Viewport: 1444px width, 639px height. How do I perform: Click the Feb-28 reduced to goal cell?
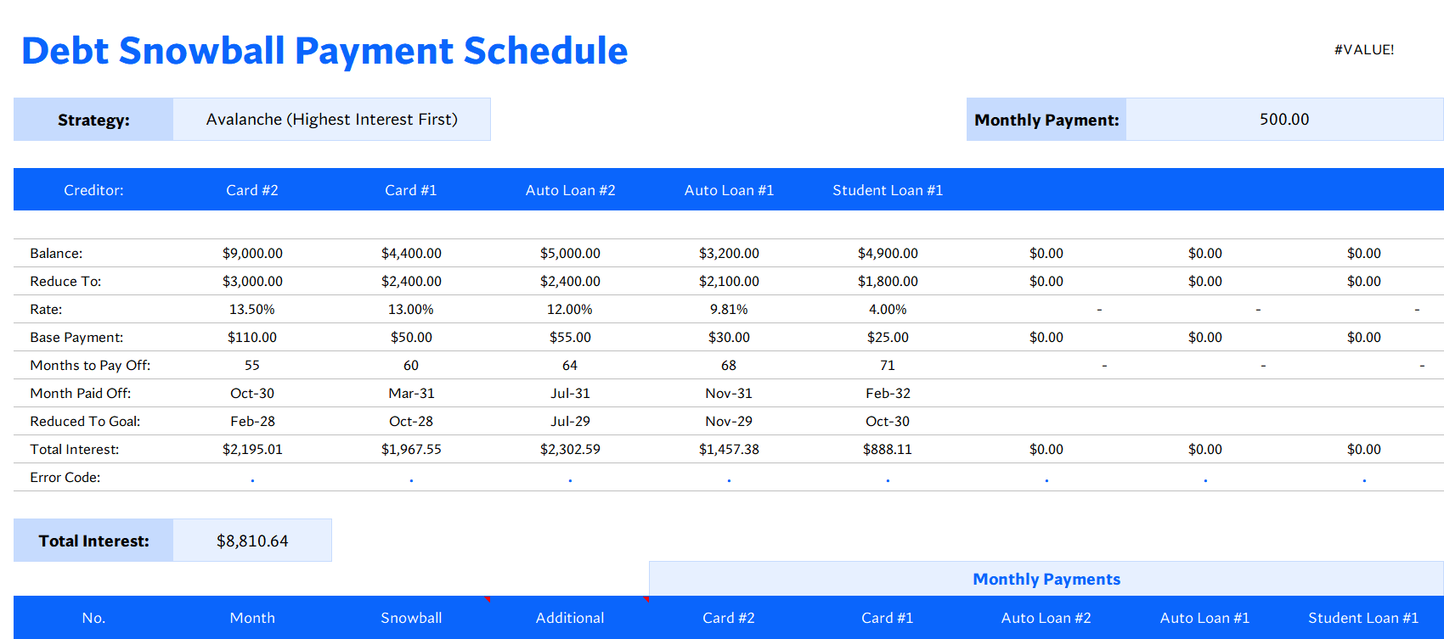click(x=252, y=421)
